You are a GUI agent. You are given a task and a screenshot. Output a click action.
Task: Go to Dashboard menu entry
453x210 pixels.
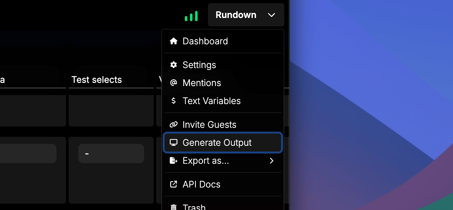coord(223,41)
